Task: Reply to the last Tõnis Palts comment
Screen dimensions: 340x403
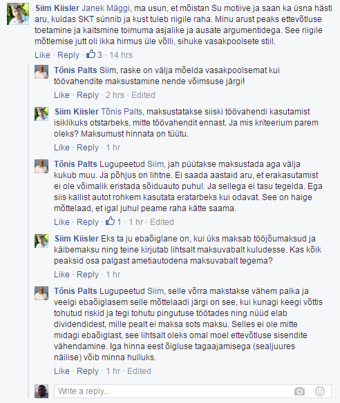Action: point(88,371)
